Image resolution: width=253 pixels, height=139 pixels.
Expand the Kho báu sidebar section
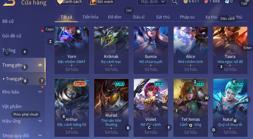click(x=40, y=92)
